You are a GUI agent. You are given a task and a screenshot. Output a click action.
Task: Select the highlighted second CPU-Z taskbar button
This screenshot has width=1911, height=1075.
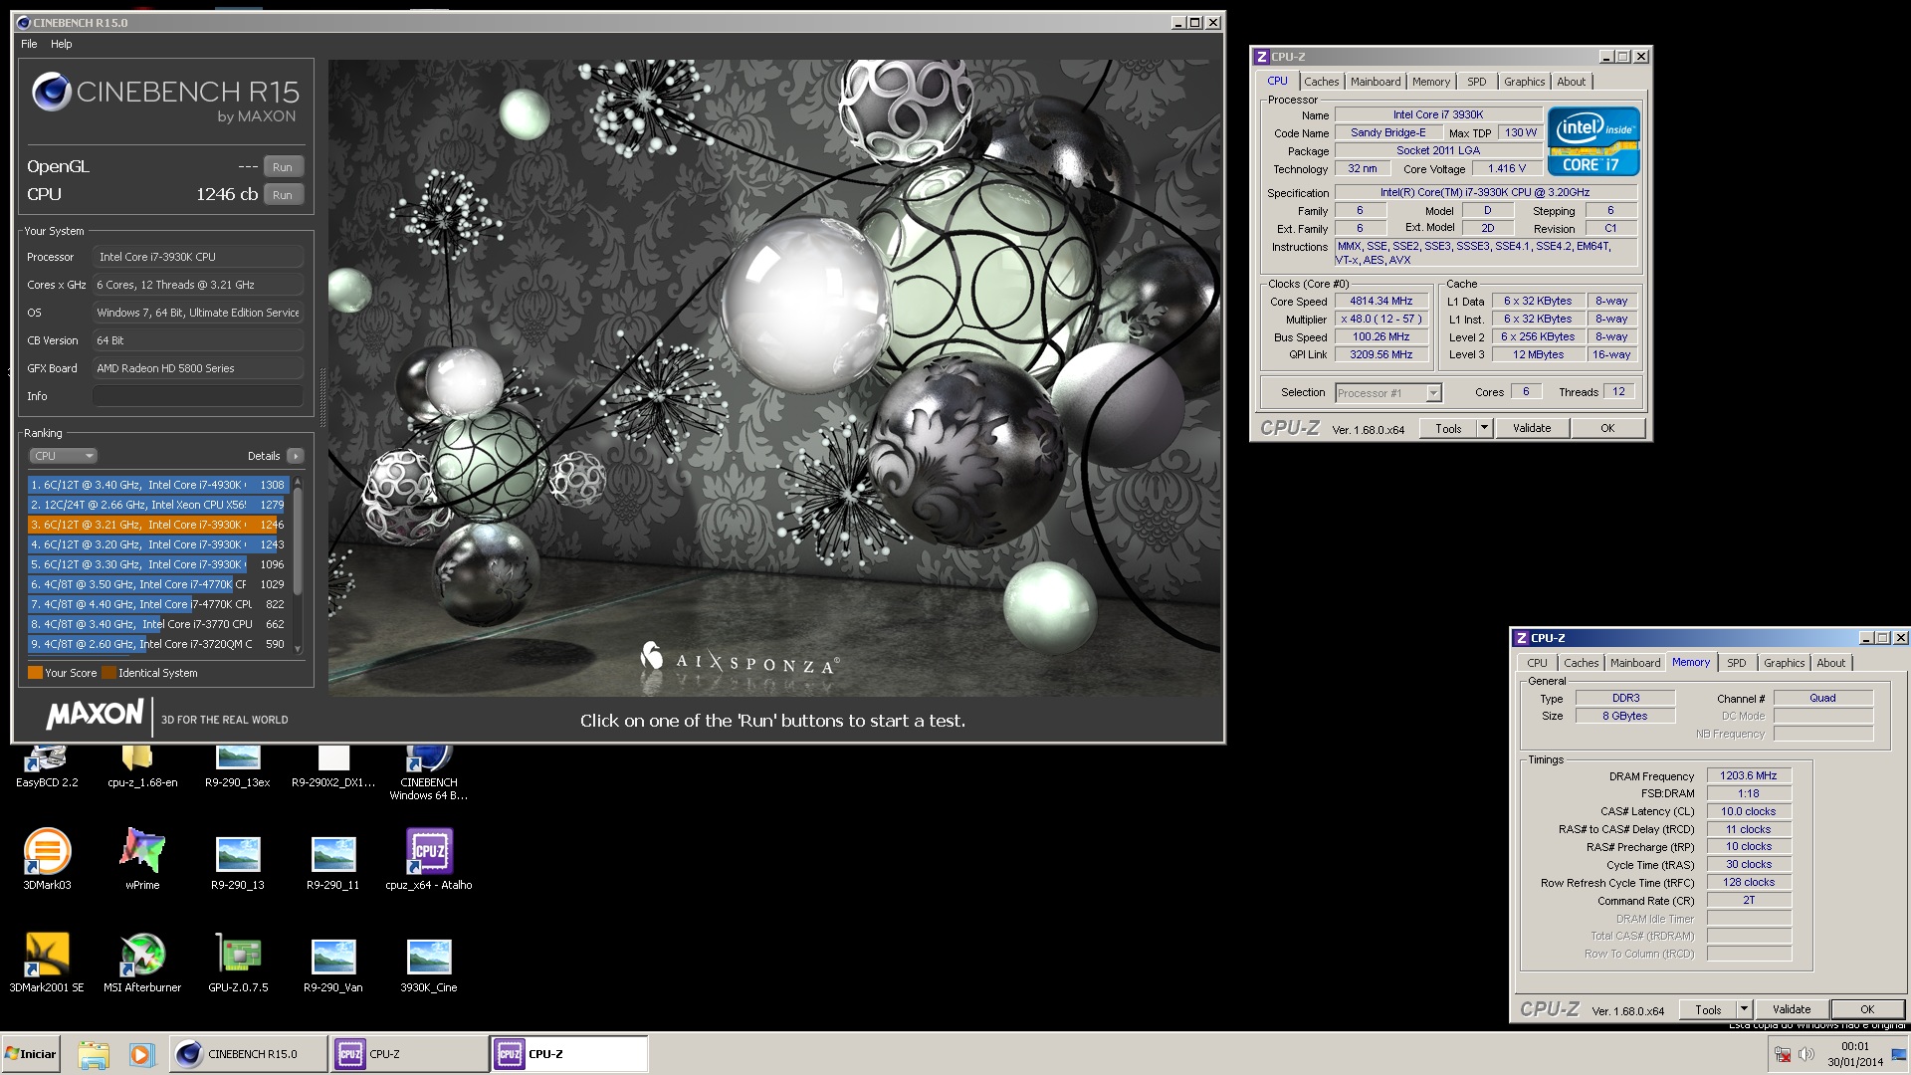tap(568, 1054)
